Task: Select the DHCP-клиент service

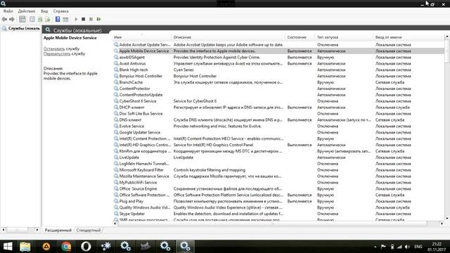Action: [131, 108]
